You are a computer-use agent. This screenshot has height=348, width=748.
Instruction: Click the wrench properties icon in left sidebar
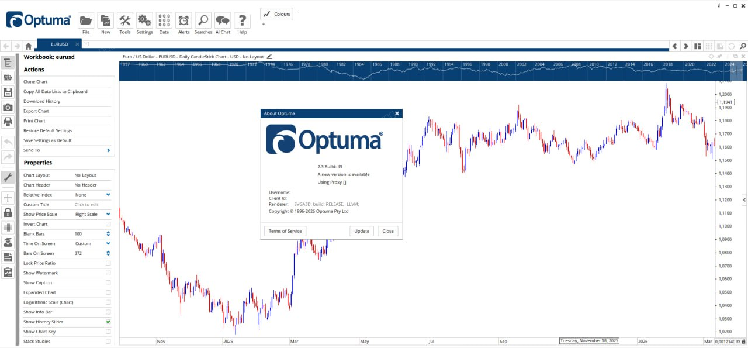8,177
